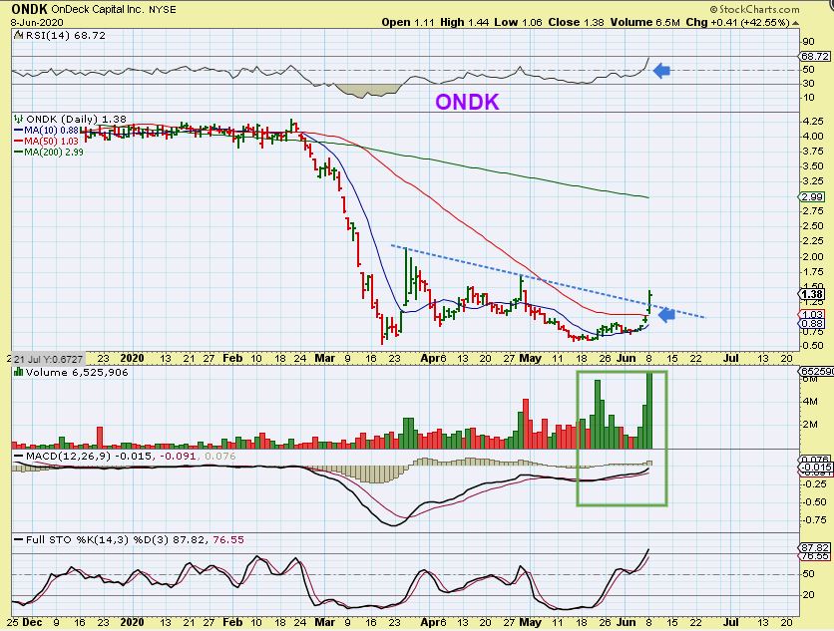Image resolution: width=834 pixels, height=631 pixels.
Task: Open the StockCharts.com copyright link
Action: [754, 9]
